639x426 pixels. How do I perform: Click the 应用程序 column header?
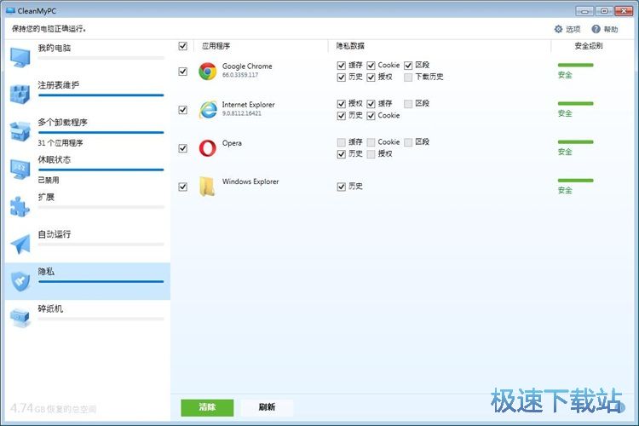[x=216, y=46]
